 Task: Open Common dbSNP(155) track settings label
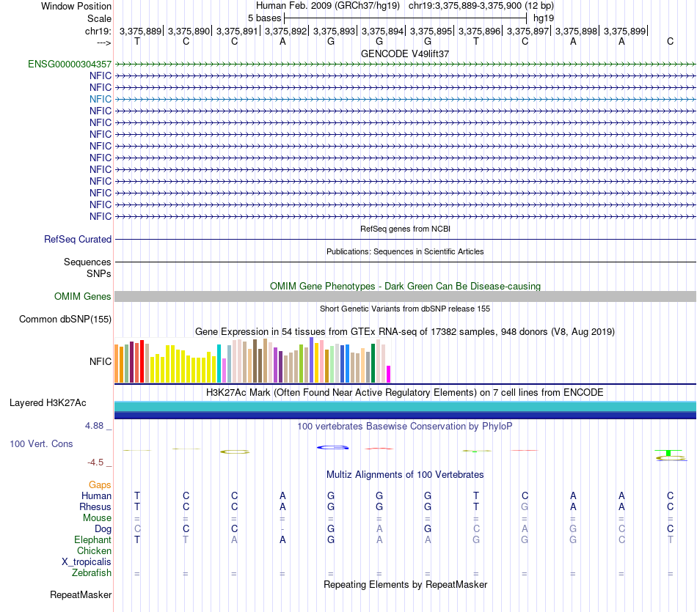coord(65,319)
